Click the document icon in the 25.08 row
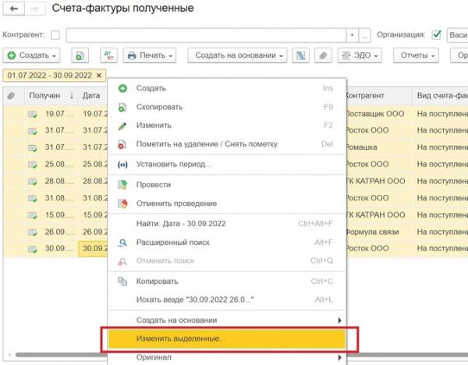 click(33, 165)
